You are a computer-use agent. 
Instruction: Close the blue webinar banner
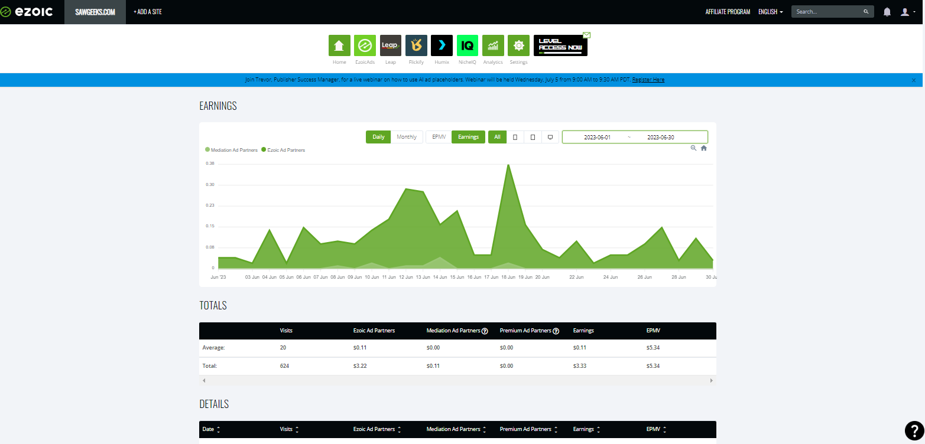(913, 80)
